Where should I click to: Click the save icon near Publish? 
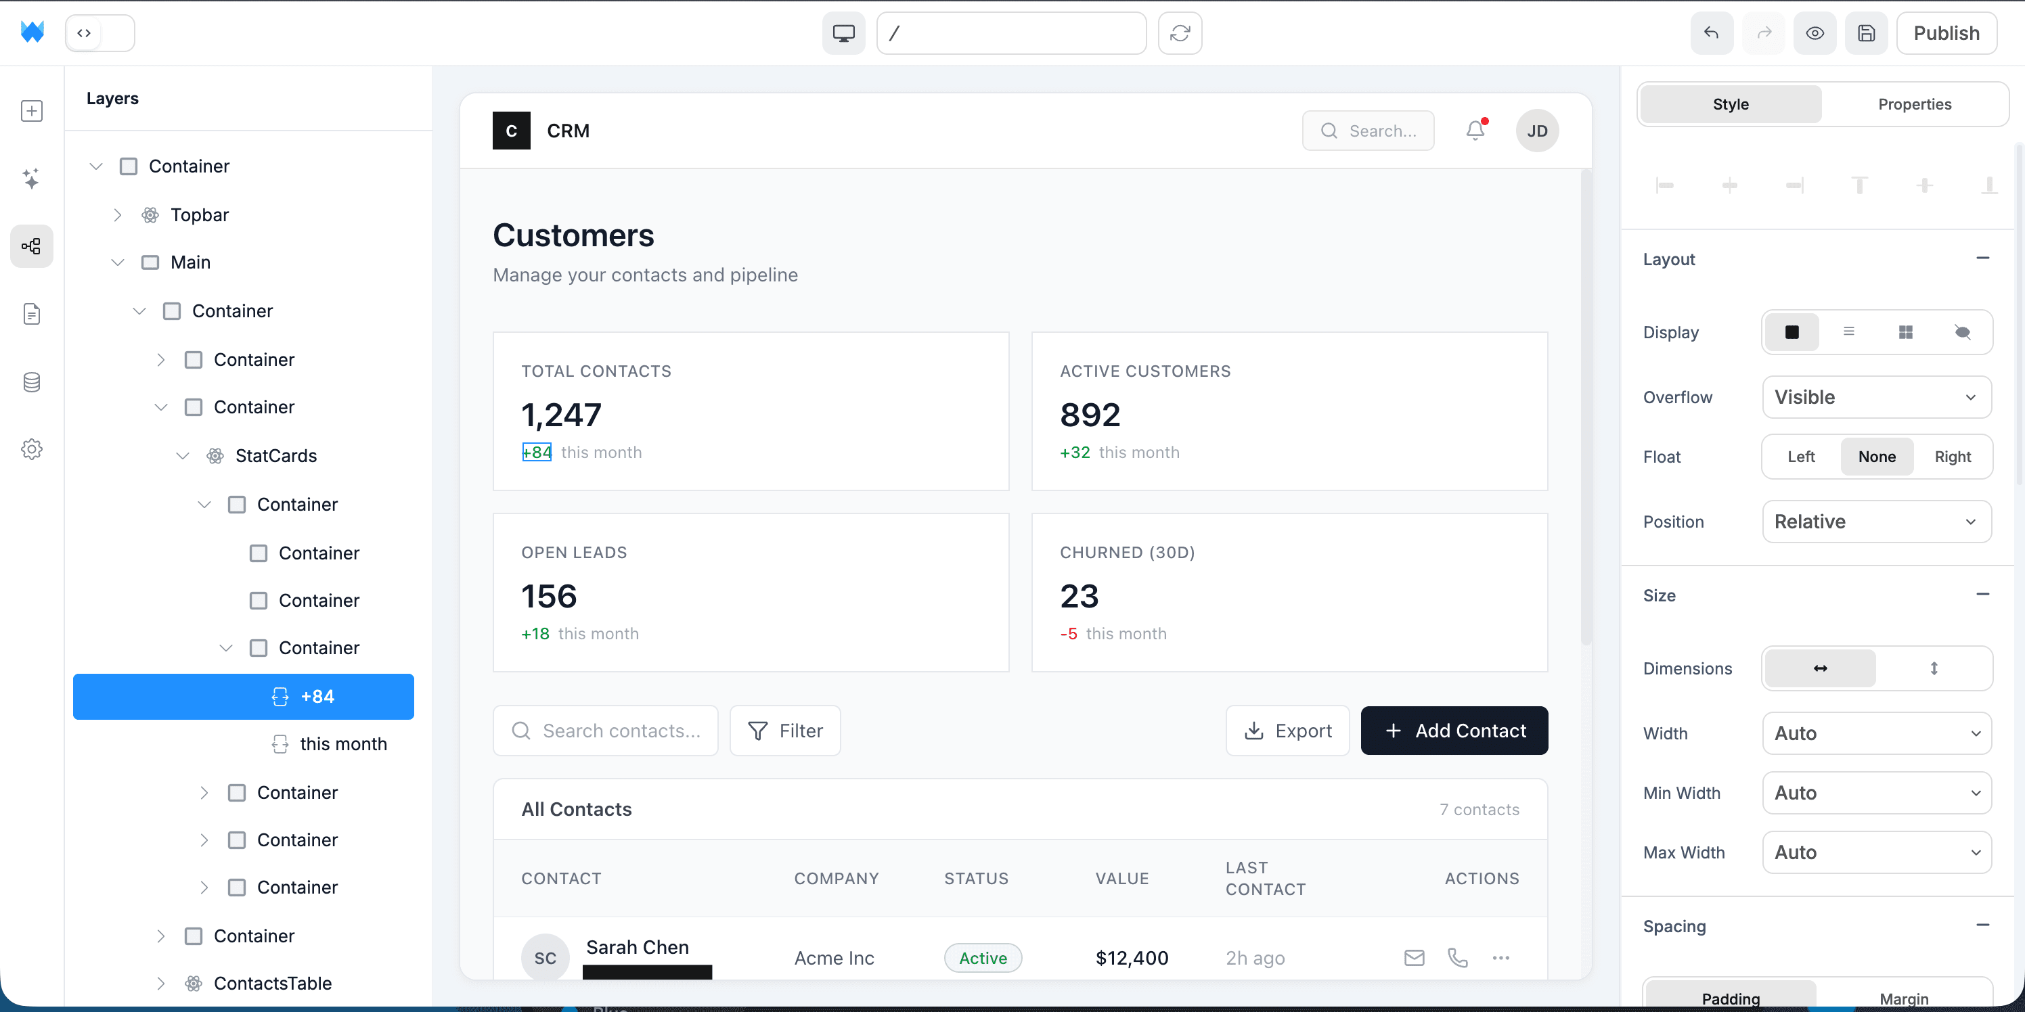1867,33
